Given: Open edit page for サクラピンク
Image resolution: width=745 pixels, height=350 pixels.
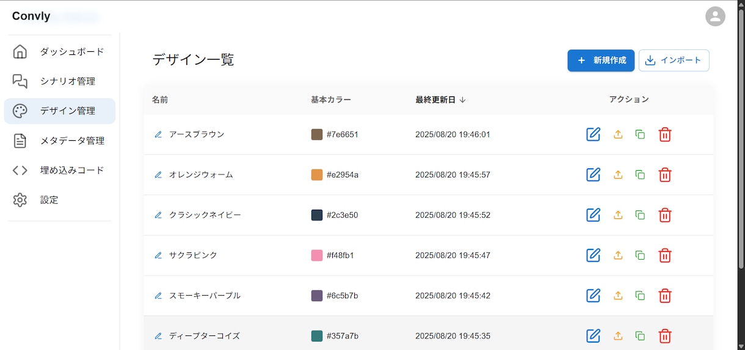Looking at the screenshot, I should click(593, 255).
